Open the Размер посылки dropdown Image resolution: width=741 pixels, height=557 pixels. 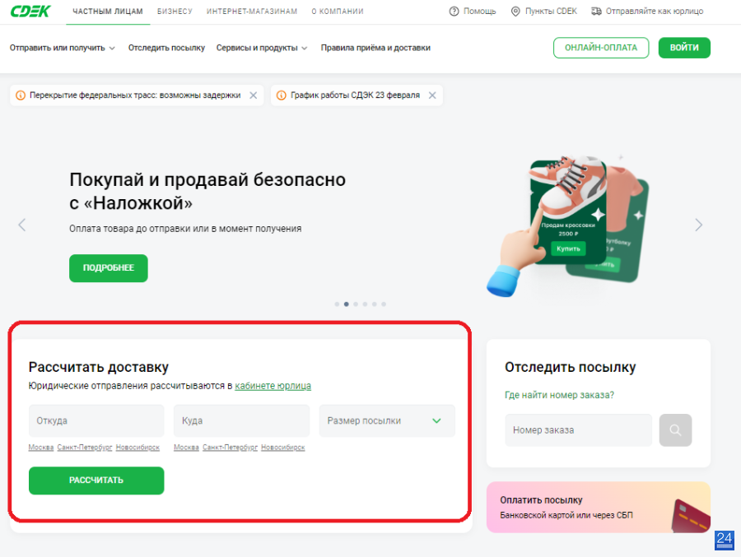(x=387, y=420)
